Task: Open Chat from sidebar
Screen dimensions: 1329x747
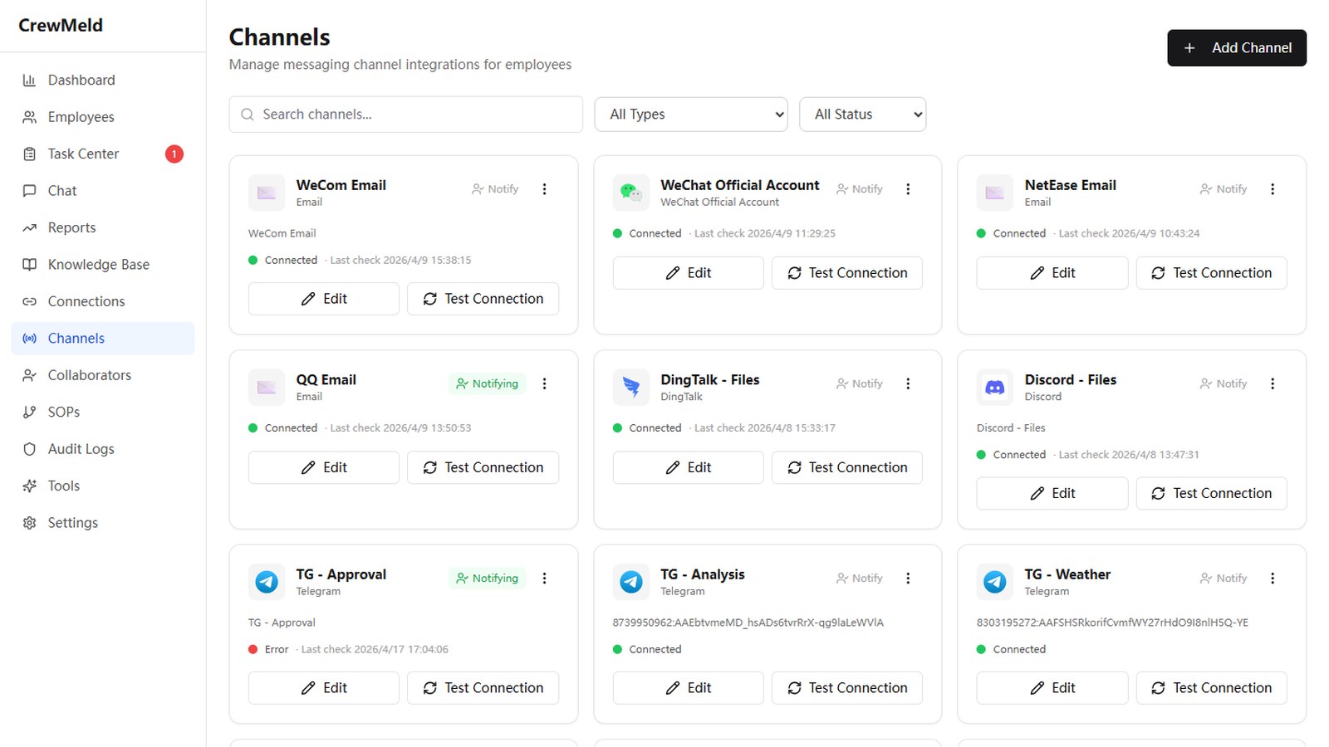Action: pyautogui.click(x=103, y=191)
